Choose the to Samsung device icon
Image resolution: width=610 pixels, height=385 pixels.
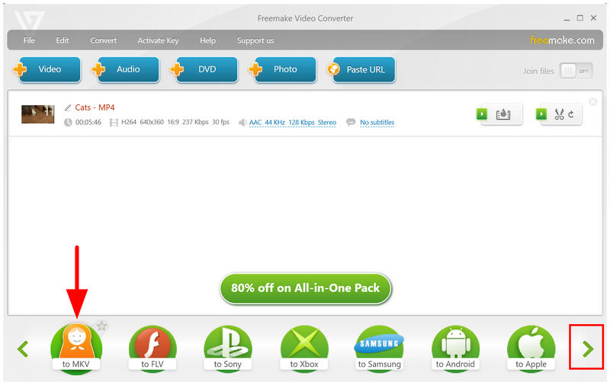379,349
